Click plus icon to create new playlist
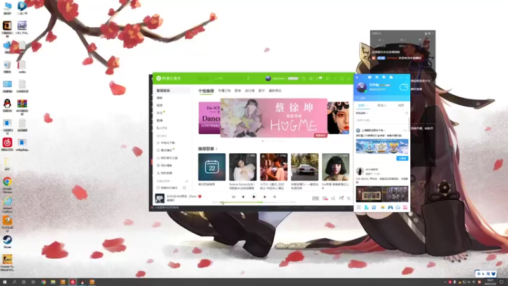This screenshot has height=286, width=508. click(187, 181)
